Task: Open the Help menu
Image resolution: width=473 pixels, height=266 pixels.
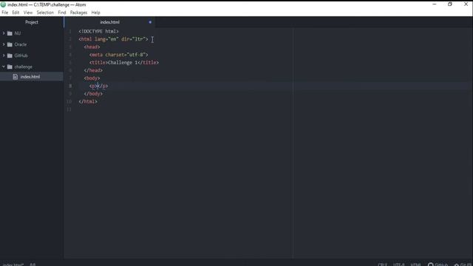Action: tap(95, 13)
